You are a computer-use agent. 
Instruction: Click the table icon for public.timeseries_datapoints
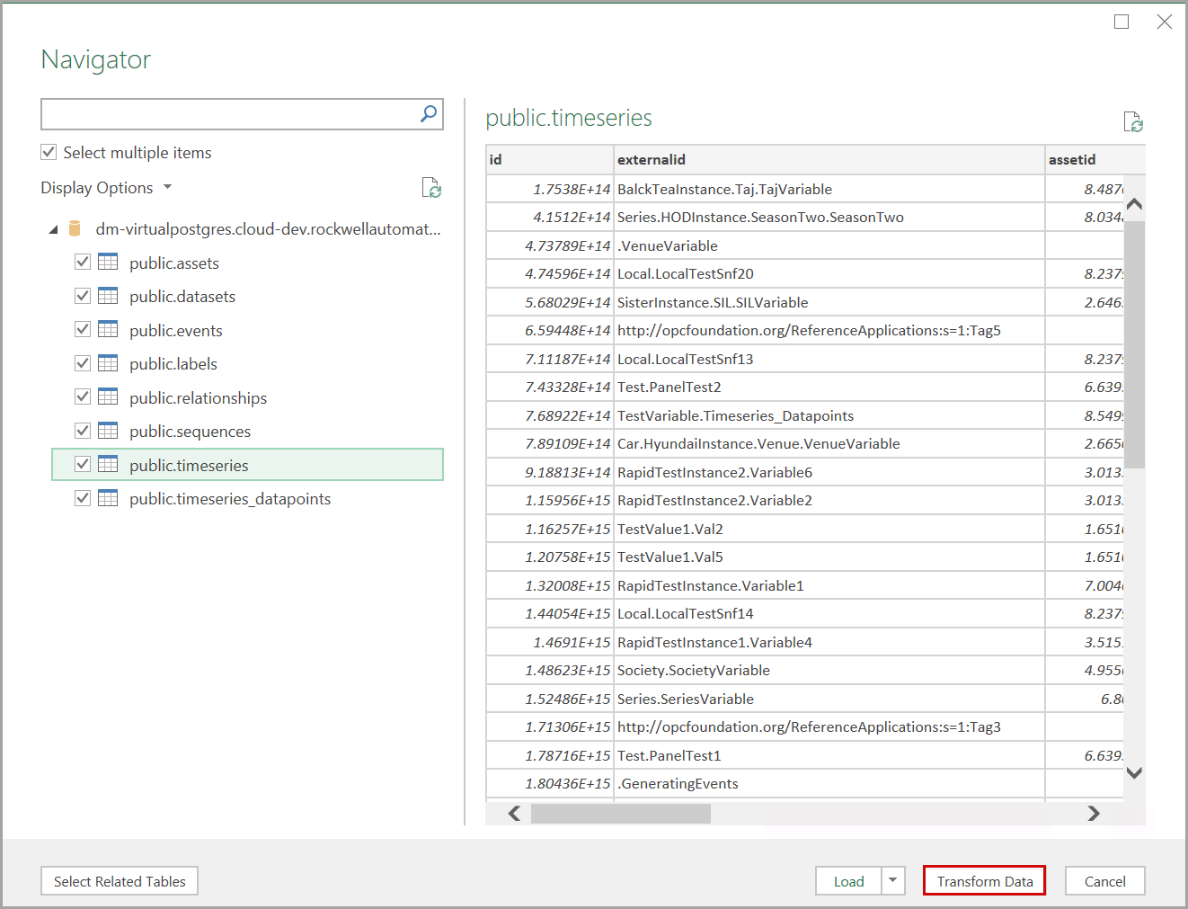click(108, 498)
